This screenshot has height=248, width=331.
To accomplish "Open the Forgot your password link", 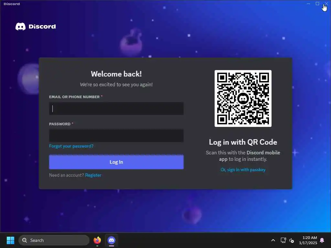I will pyautogui.click(x=71, y=146).
